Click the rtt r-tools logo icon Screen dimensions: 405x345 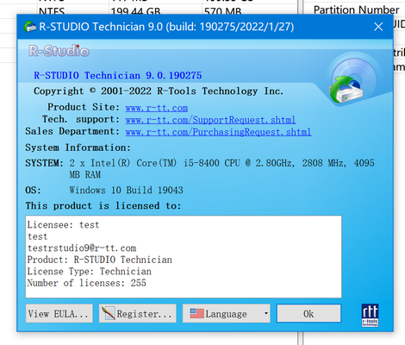370,316
